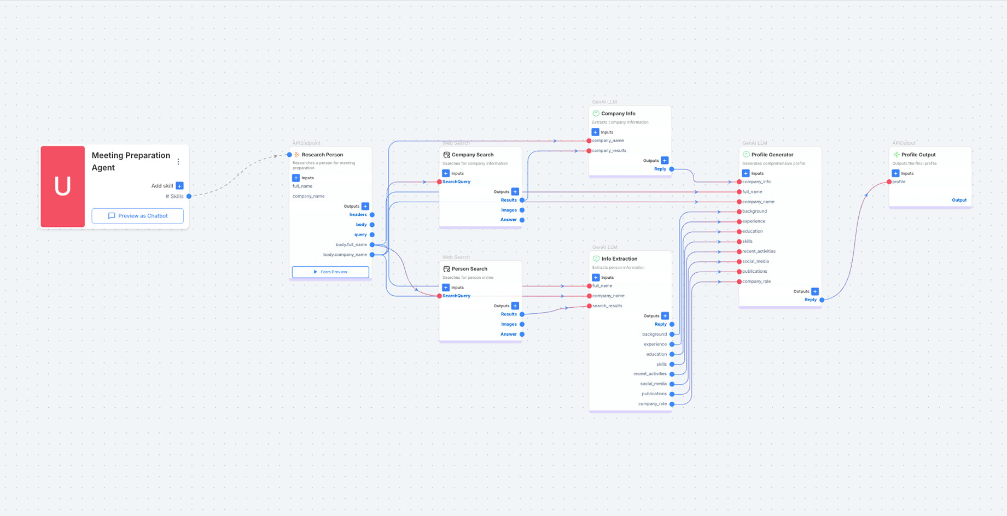Screen dimensions: 1007x516
Task: Click Profile Generator Reply output port
Action: click(822, 300)
